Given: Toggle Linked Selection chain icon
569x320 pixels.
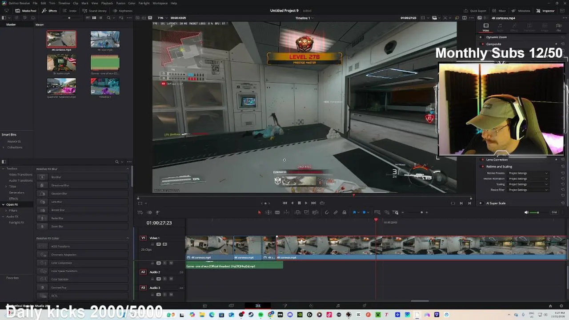Looking at the screenshot, I should point(336,212).
